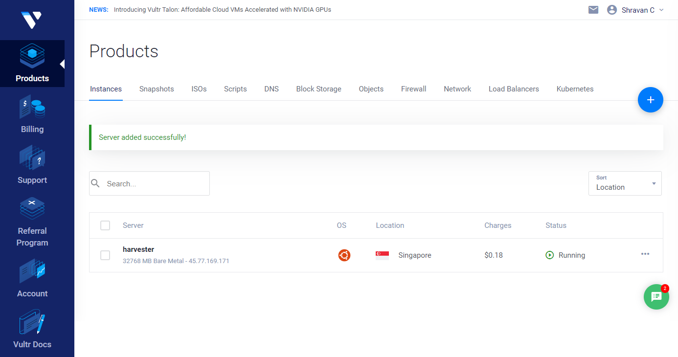Open Account in the sidebar
Screen dimensions: 678x357
[32, 279]
